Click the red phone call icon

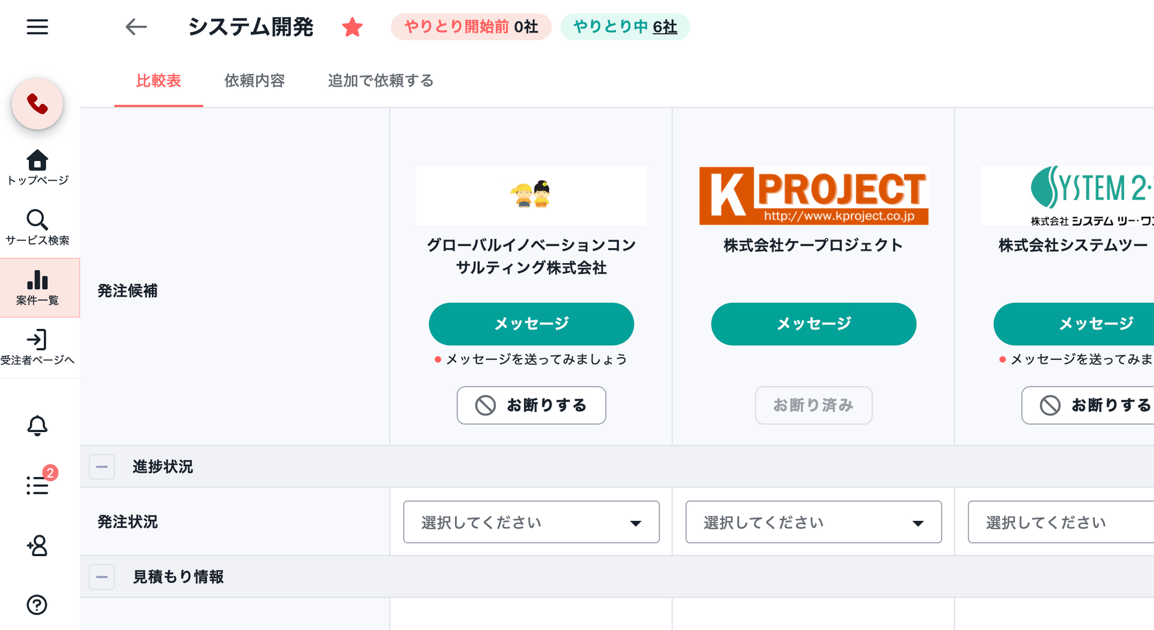(x=38, y=104)
